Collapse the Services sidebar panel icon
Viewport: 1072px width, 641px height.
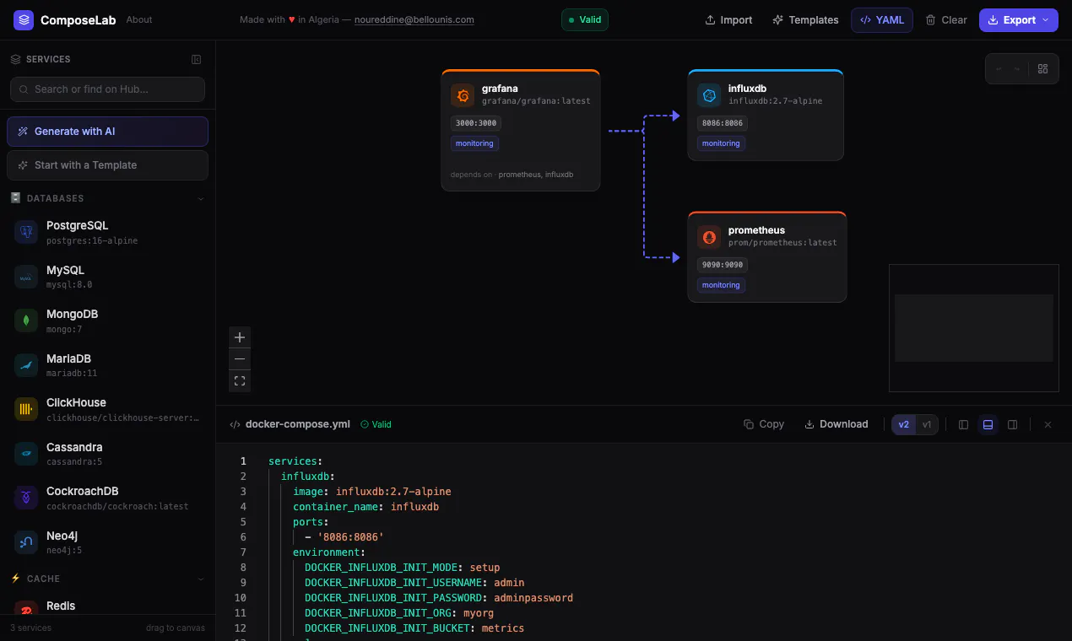pyautogui.click(x=196, y=59)
